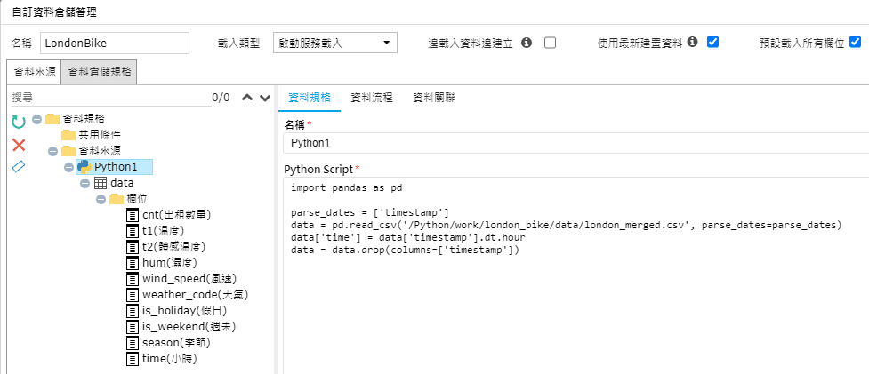Click info icon beside 使用最新建置資料
869x374 pixels.
pos(692,42)
